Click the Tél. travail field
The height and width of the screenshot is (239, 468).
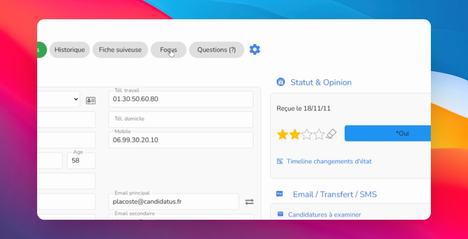(181, 99)
